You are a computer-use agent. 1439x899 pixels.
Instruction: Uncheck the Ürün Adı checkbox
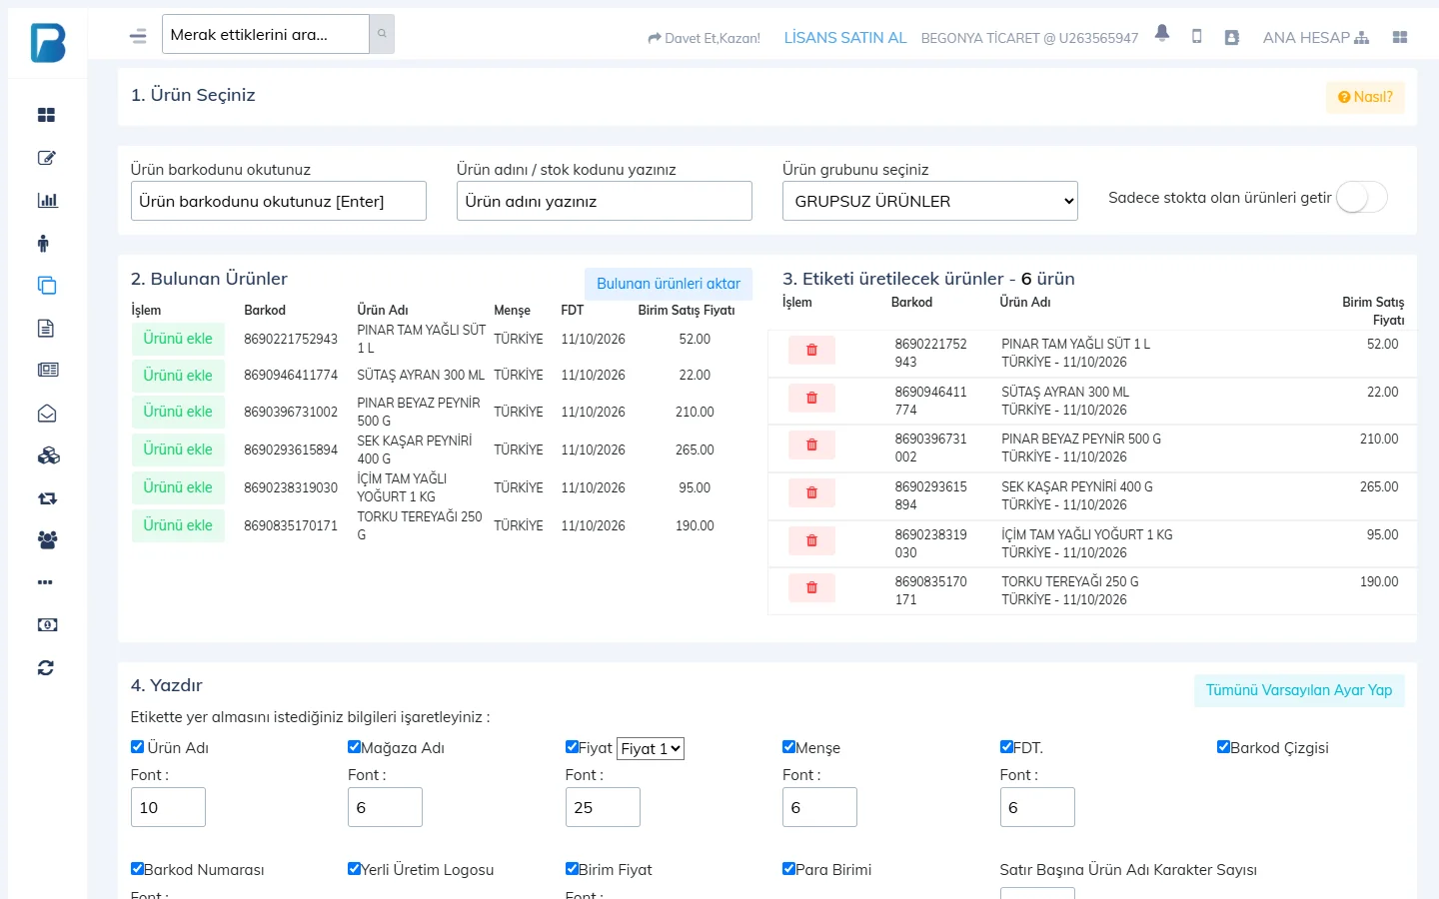[x=138, y=746]
